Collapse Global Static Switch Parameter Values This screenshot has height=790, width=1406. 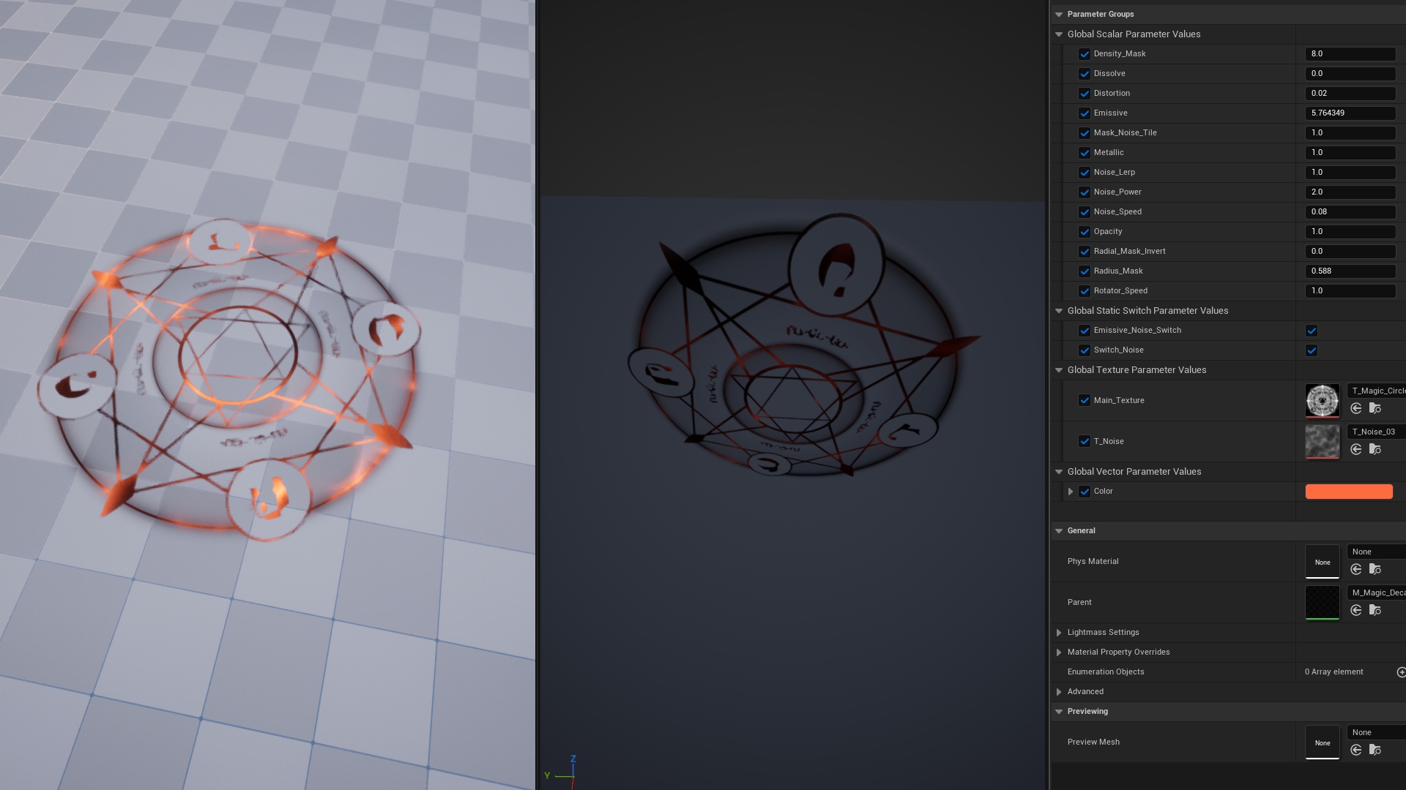click(1059, 311)
